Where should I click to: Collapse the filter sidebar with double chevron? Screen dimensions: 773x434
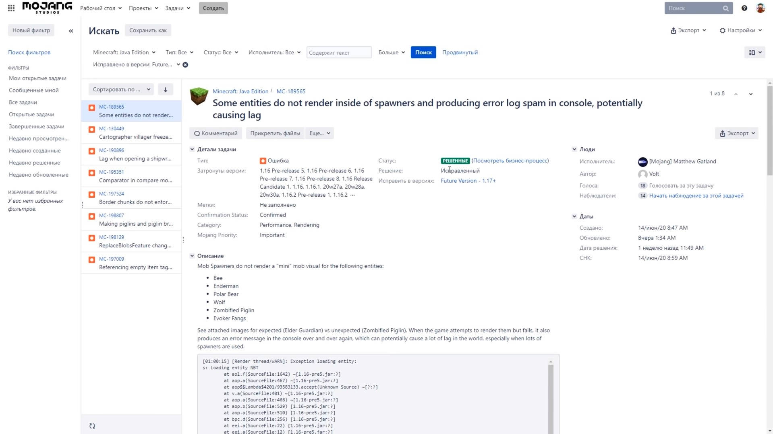click(71, 31)
